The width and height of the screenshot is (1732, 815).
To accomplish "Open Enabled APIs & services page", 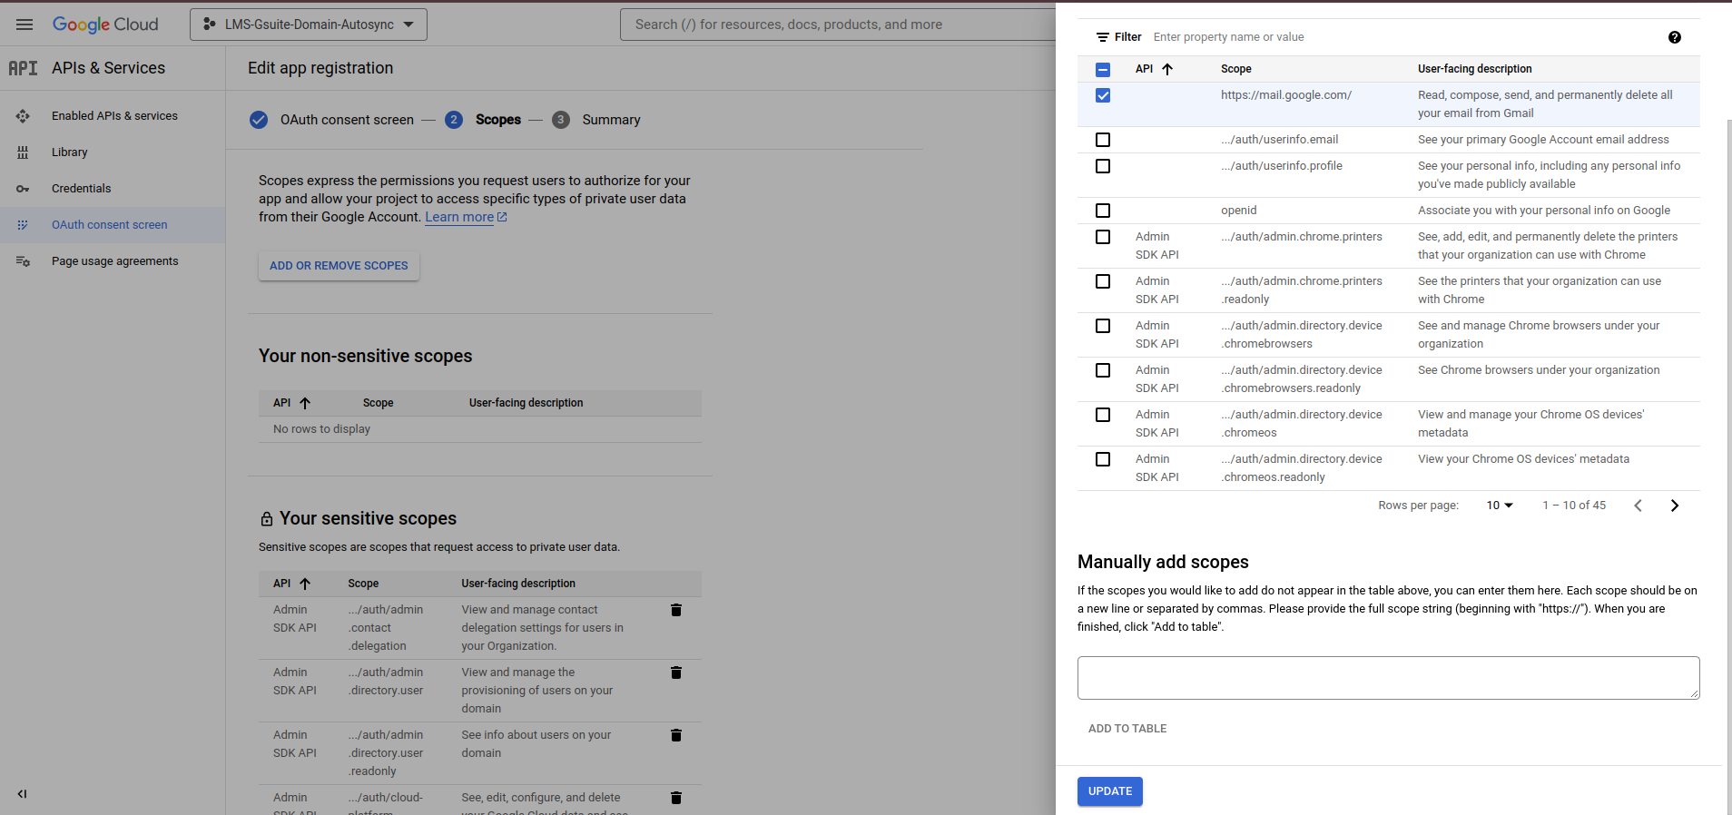I will [x=114, y=116].
